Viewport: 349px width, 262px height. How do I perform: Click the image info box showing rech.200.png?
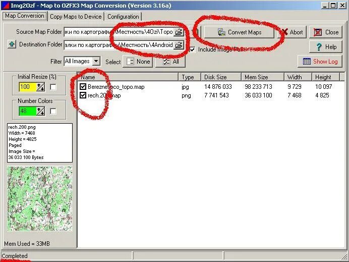[x=40, y=142]
